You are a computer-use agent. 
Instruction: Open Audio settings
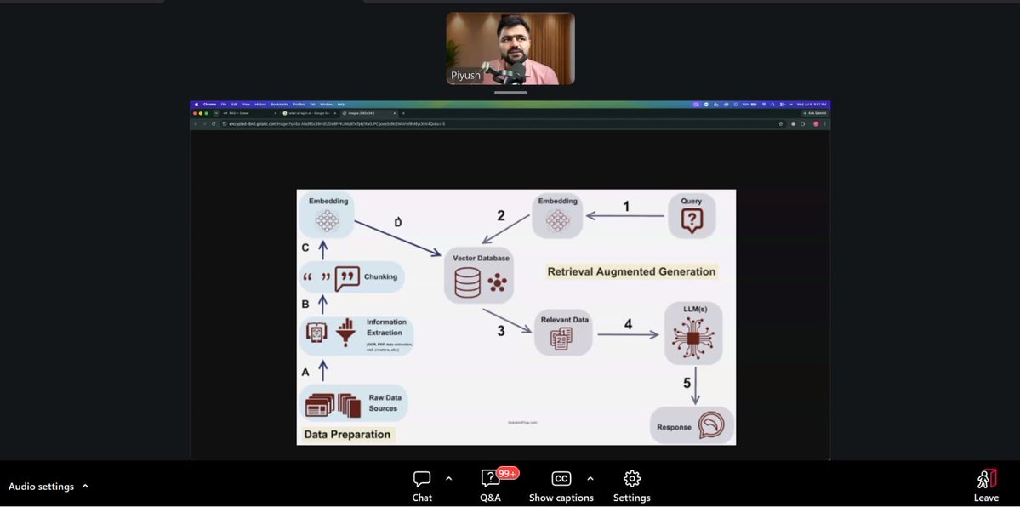(x=41, y=487)
